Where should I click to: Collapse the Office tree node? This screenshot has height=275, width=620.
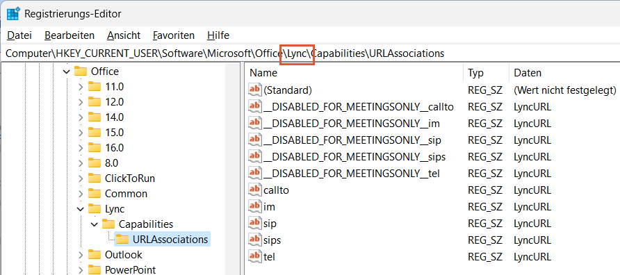[67, 72]
